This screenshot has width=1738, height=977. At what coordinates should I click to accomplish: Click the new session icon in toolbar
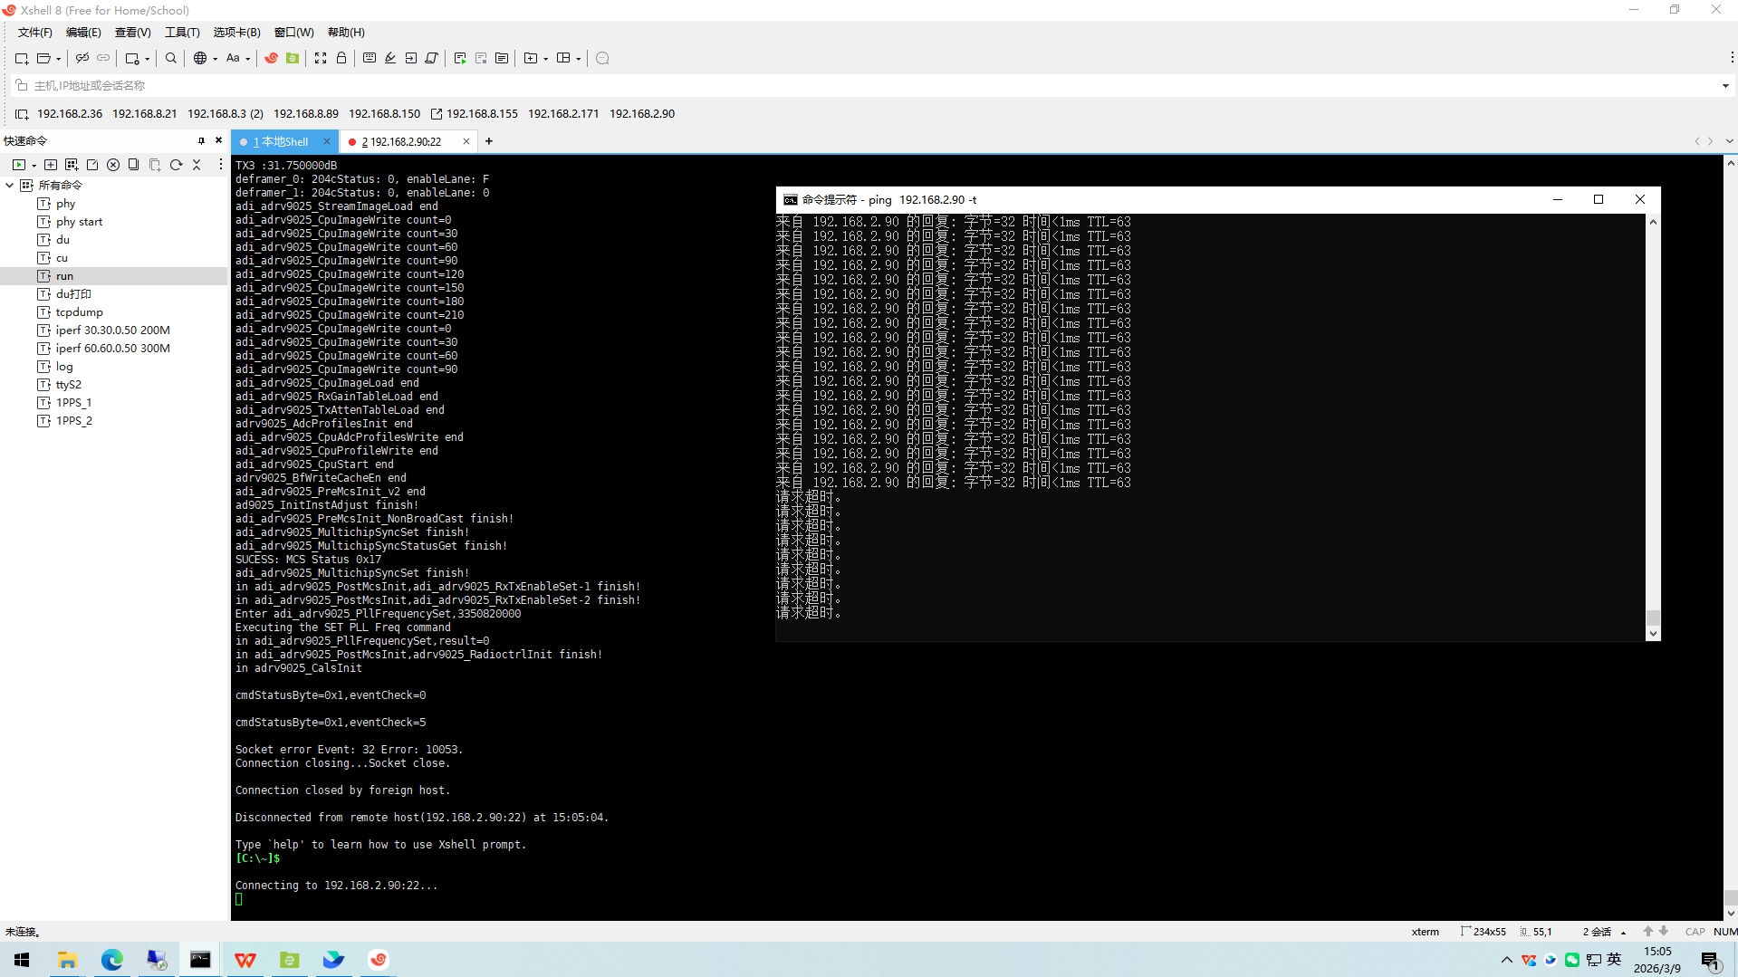pyautogui.click(x=21, y=58)
